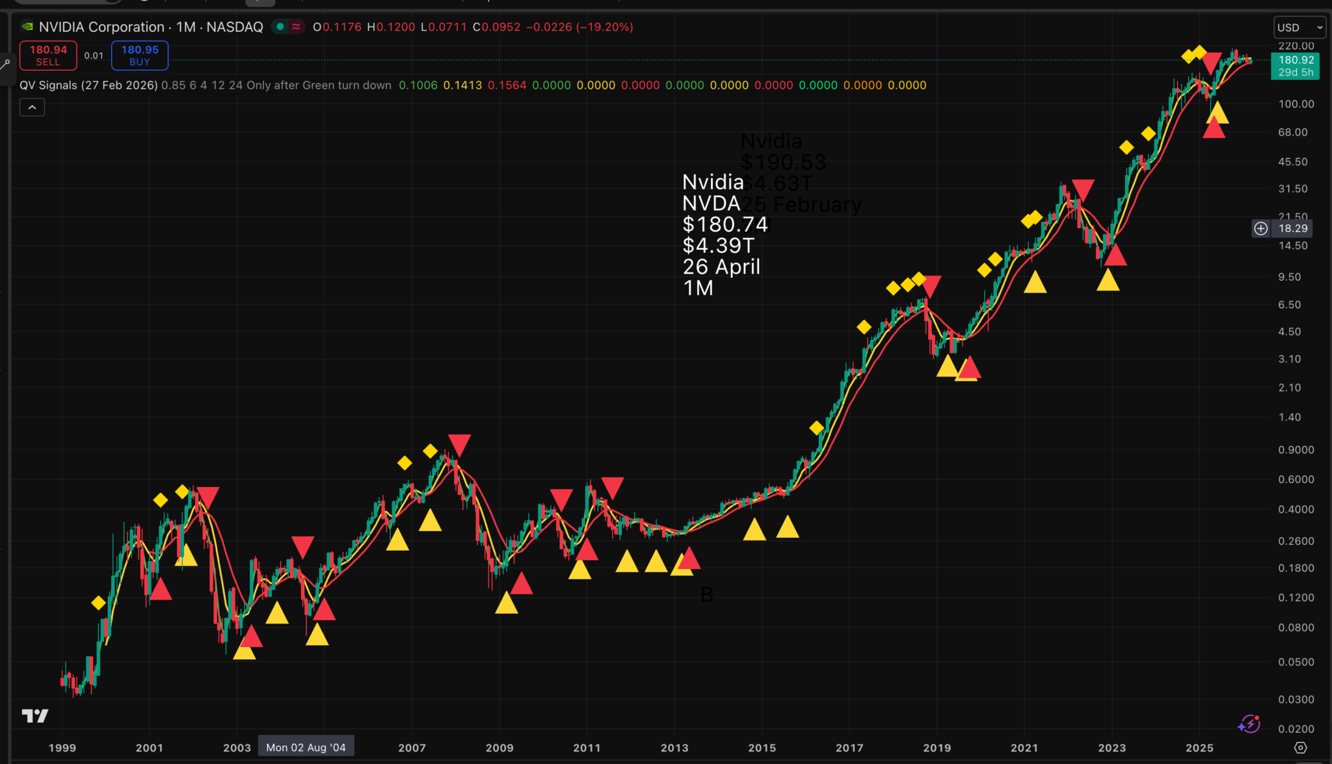Click the pink approximate-equal data status icon
The width and height of the screenshot is (1332, 764).
click(296, 27)
